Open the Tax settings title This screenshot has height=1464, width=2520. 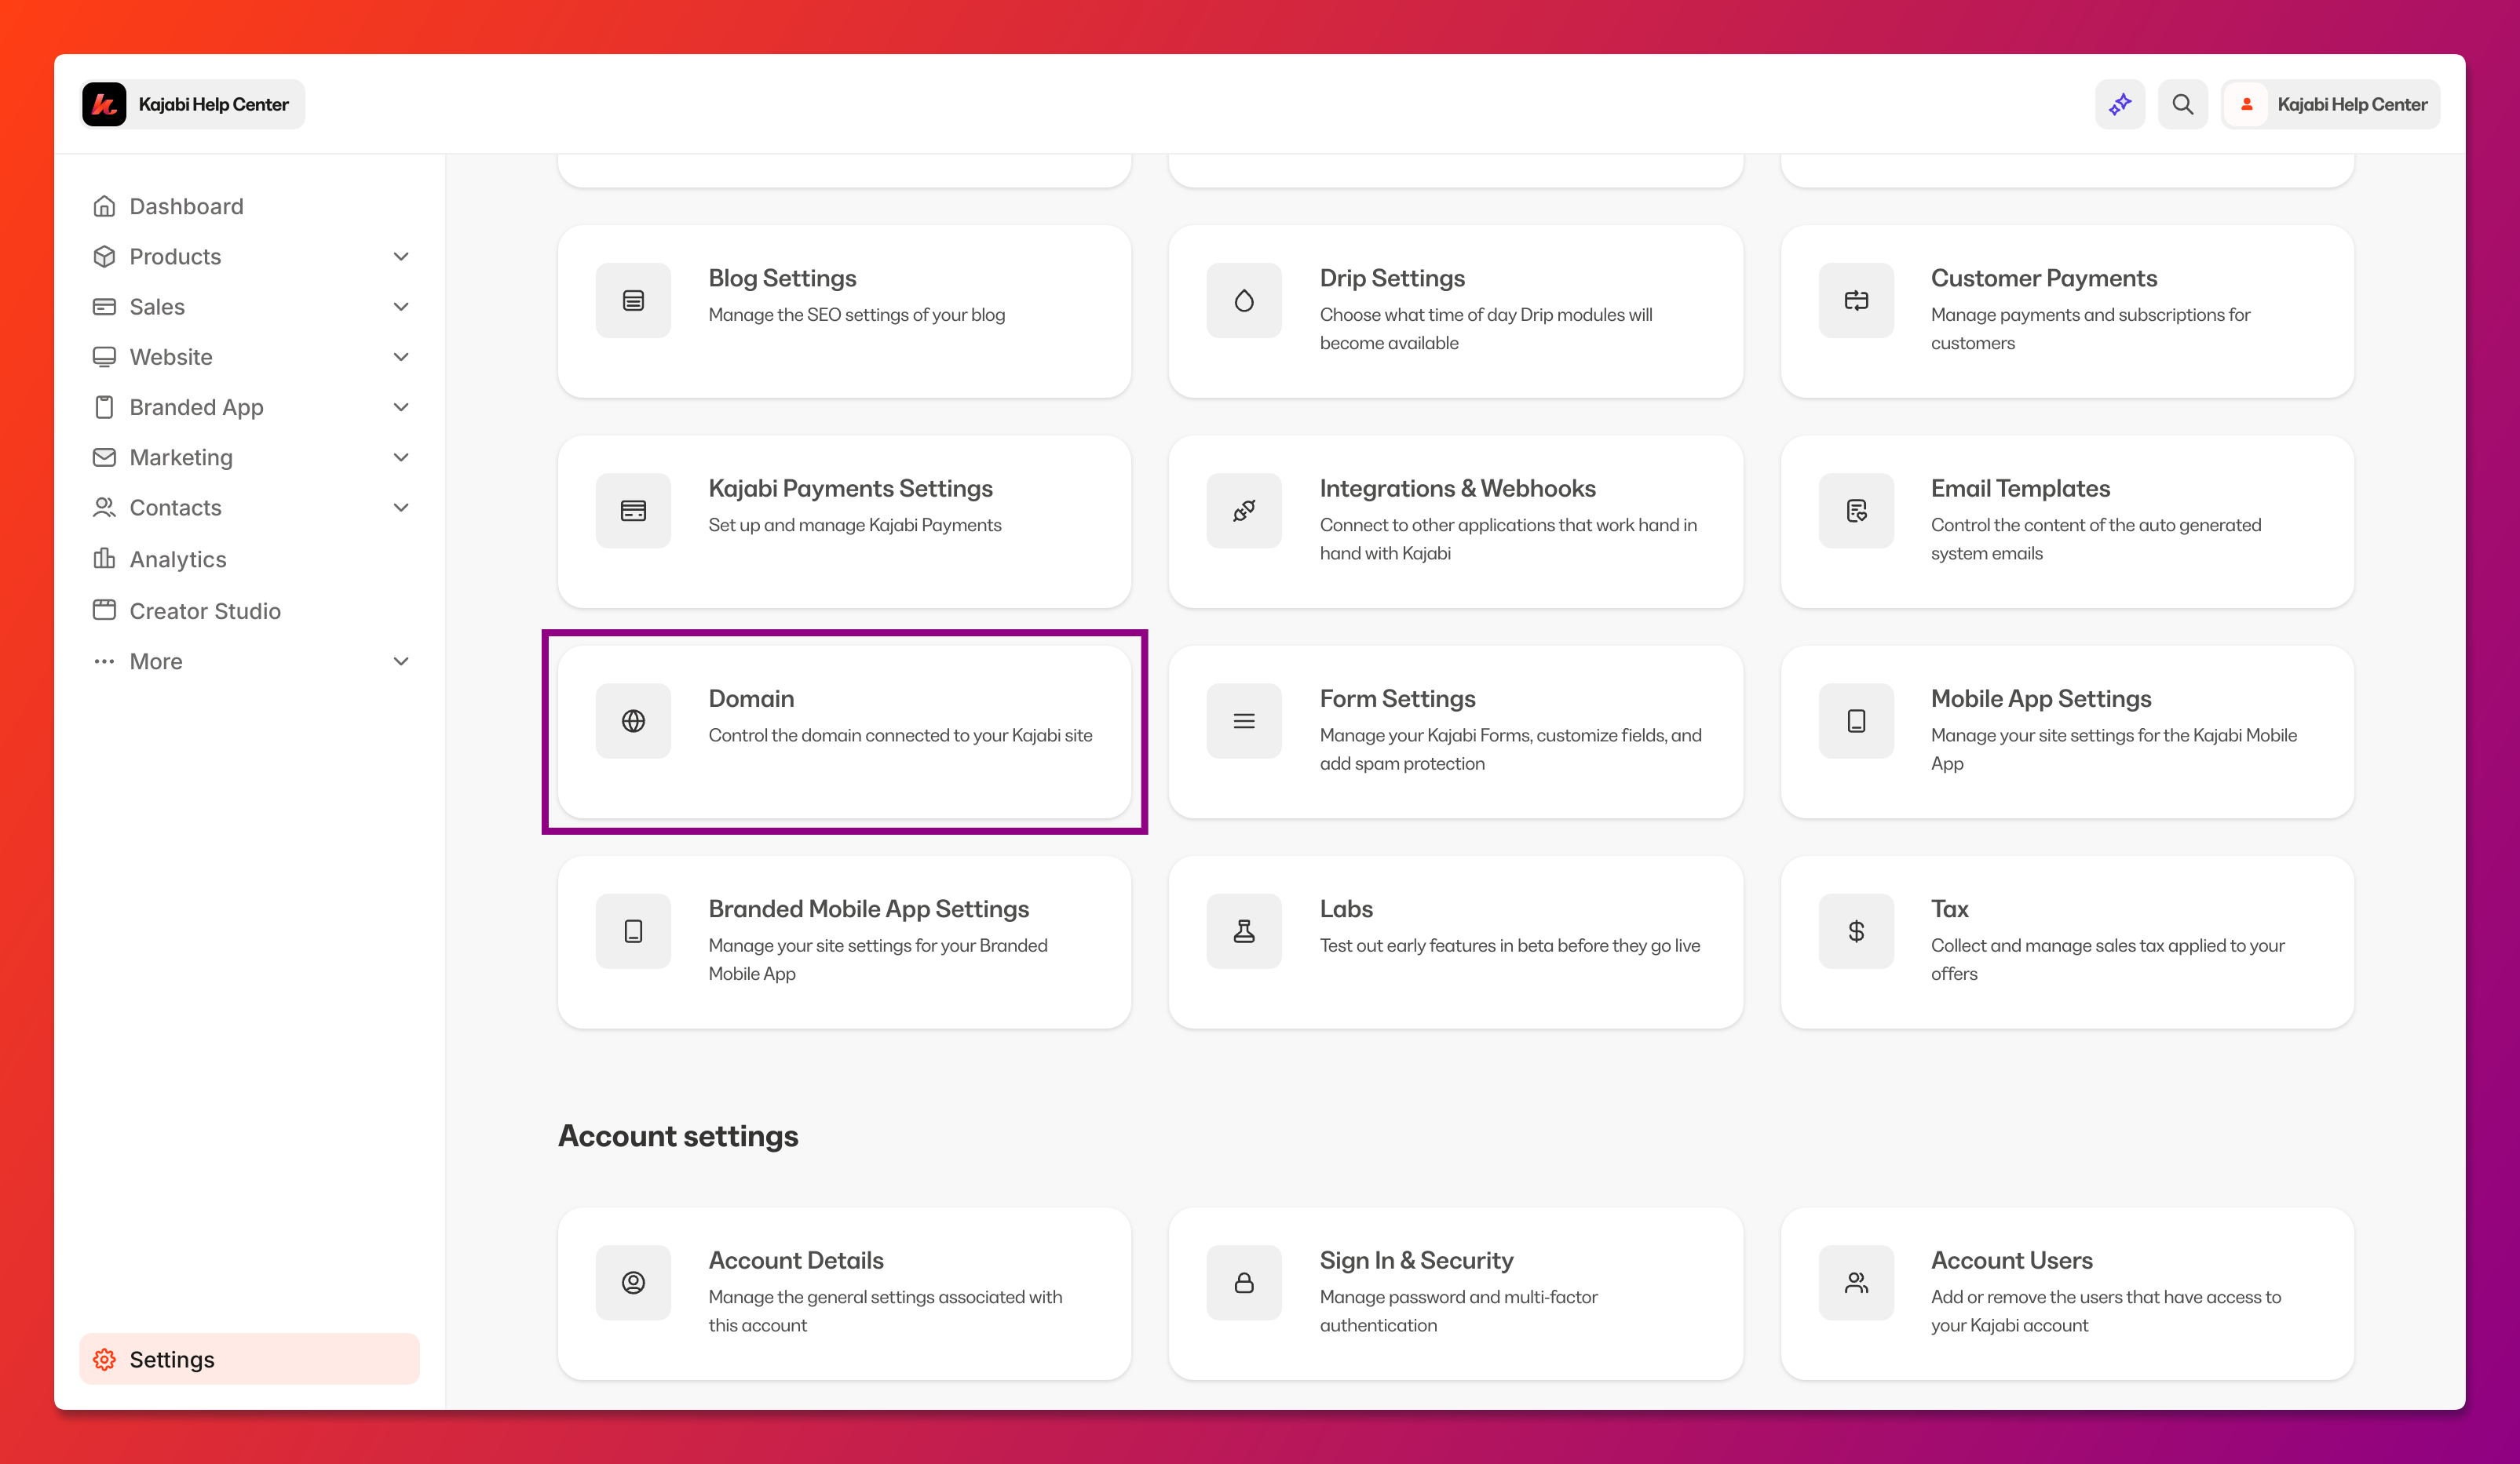click(x=1949, y=909)
